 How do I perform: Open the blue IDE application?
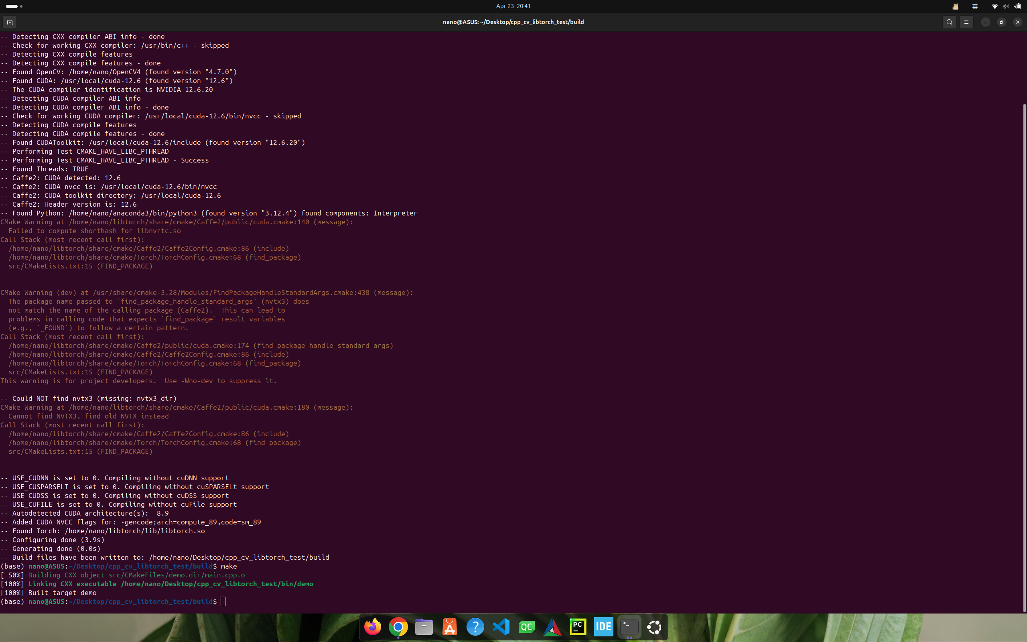point(603,627)
